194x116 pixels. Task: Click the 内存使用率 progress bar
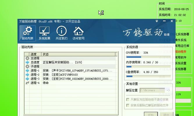pos(148,67)
